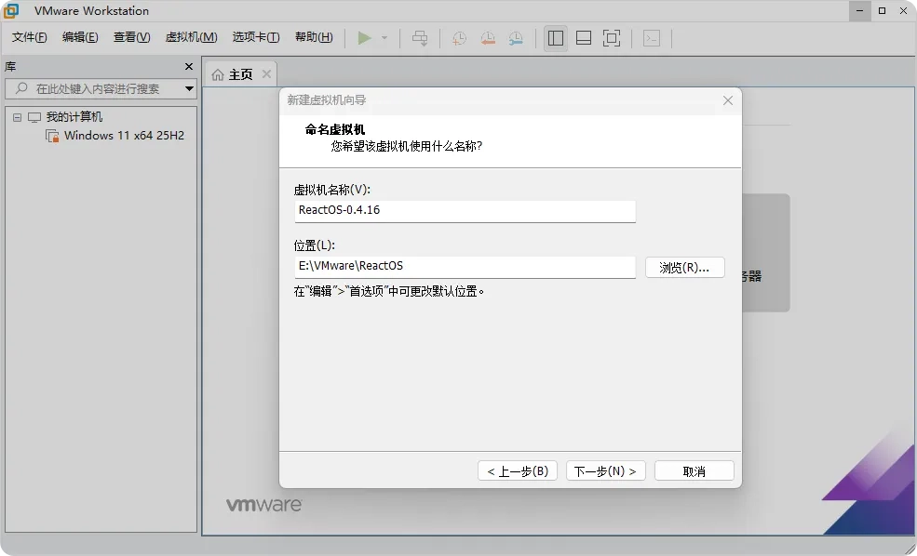Open the library search filter dropdown
The height and width of the screenshot is (556, 917).
click(190, 88)
